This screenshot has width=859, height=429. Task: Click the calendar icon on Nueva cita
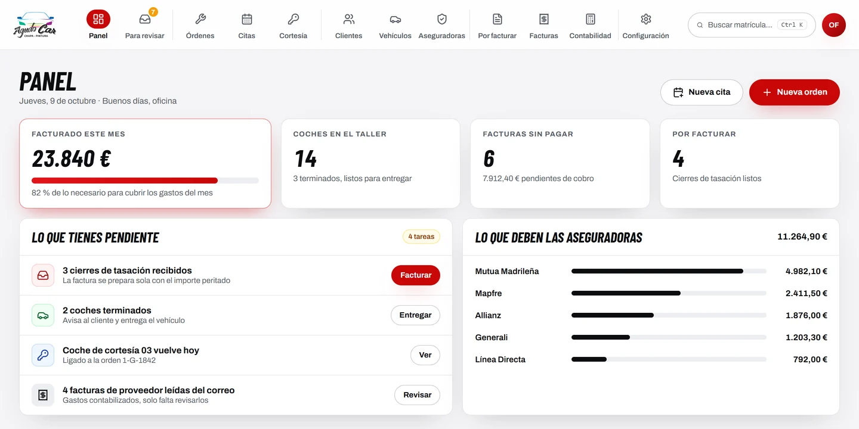point(678,92)
